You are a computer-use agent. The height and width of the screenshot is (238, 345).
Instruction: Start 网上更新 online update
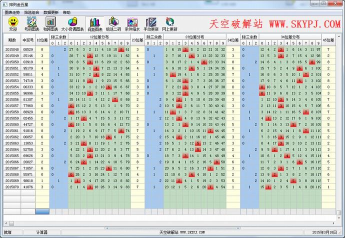point(170,24)
